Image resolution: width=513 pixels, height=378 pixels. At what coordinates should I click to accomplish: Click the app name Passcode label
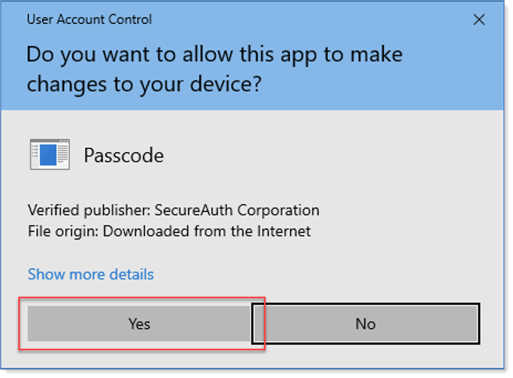coord(123,156)
